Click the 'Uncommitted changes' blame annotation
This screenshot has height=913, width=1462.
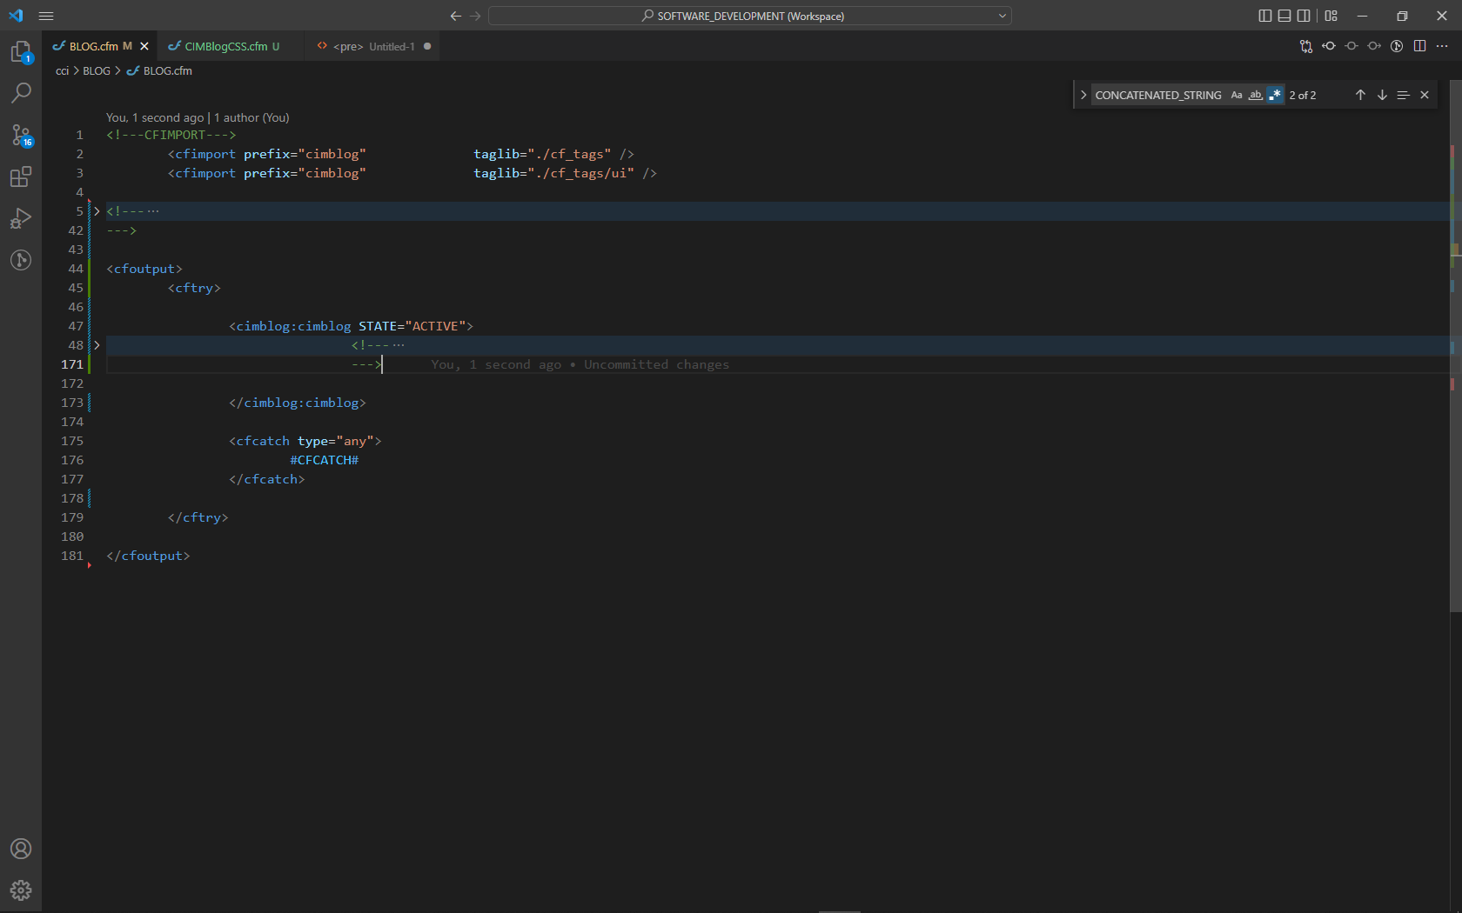pyautogui.click(x=656, y=364)
